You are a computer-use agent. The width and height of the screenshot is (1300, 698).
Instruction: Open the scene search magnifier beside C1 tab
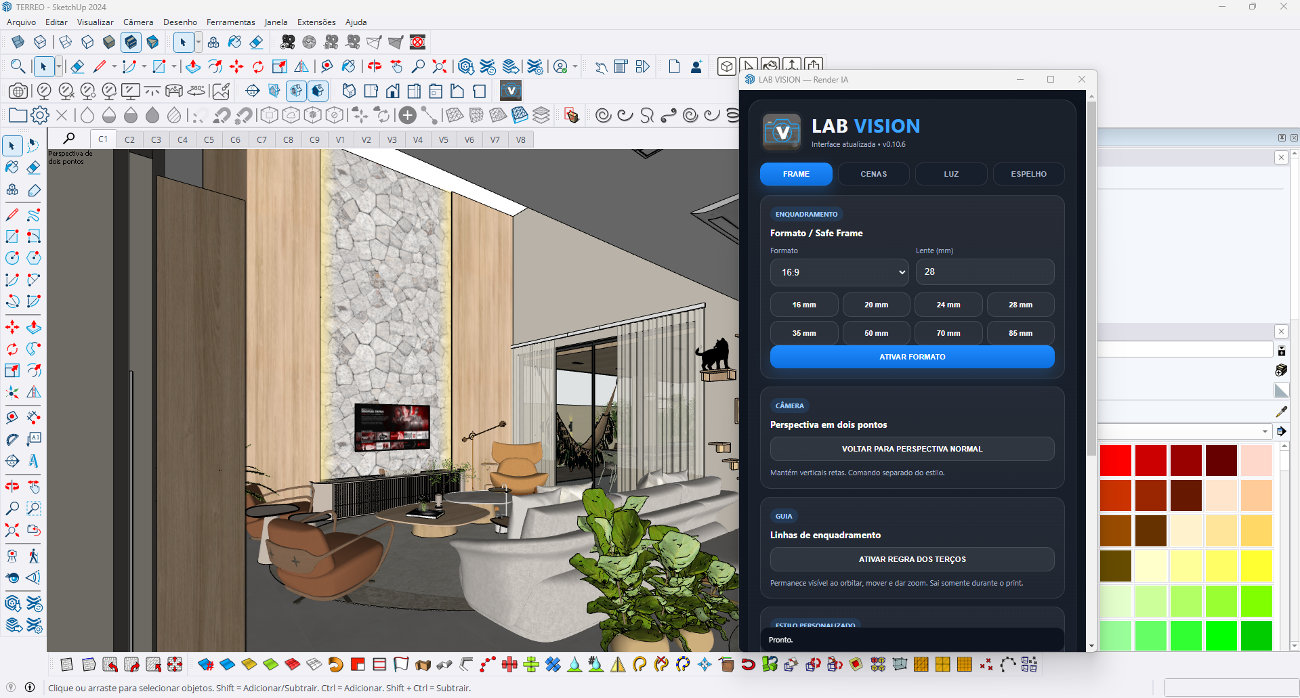pos(68,139)
